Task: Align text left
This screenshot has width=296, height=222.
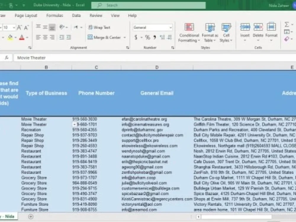Action: (x=38, y=37)
